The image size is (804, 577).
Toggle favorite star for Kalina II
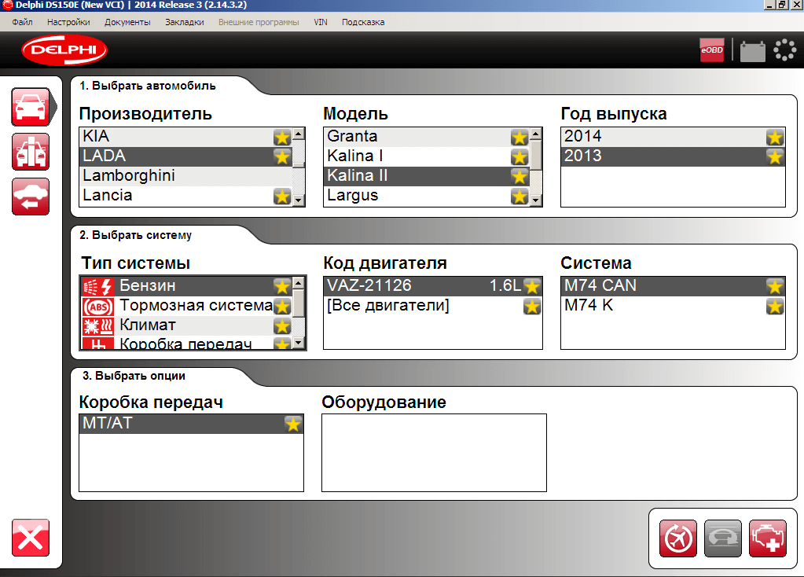pyautogui.click(x=519, y=176)
